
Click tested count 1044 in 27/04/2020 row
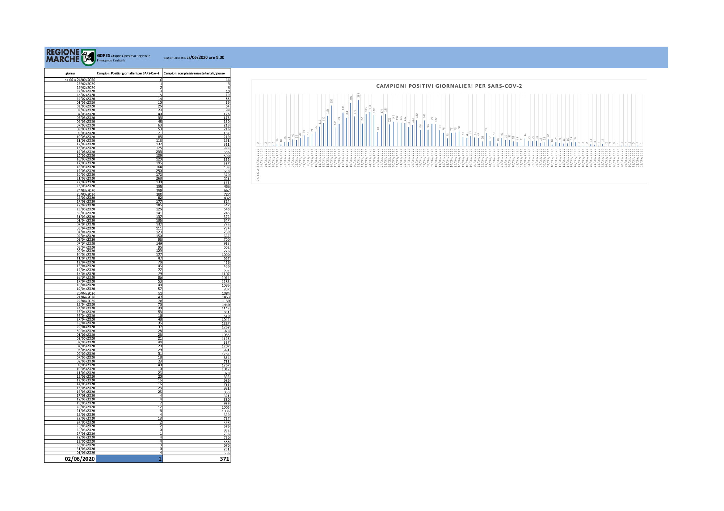[x=226, y=320]
